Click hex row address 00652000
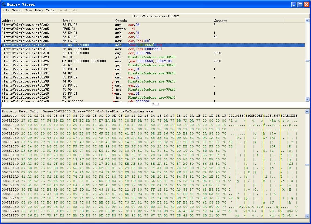Screen dimensions: 311x224 (x=10, y=120)
